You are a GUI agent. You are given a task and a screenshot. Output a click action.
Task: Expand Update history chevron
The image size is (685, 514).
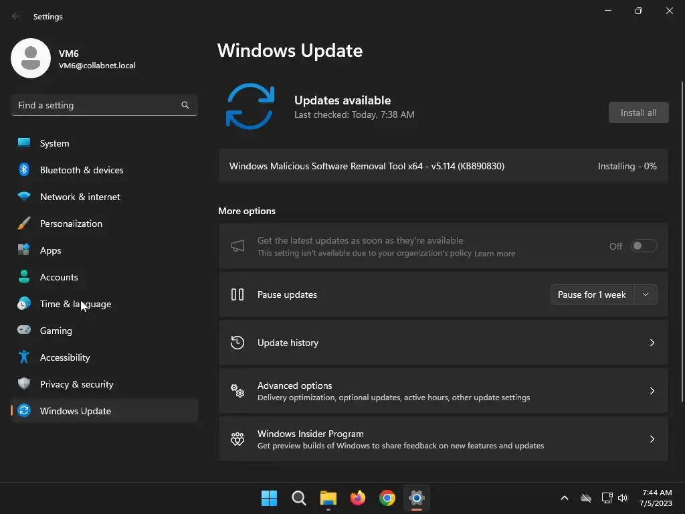point(652,343)
